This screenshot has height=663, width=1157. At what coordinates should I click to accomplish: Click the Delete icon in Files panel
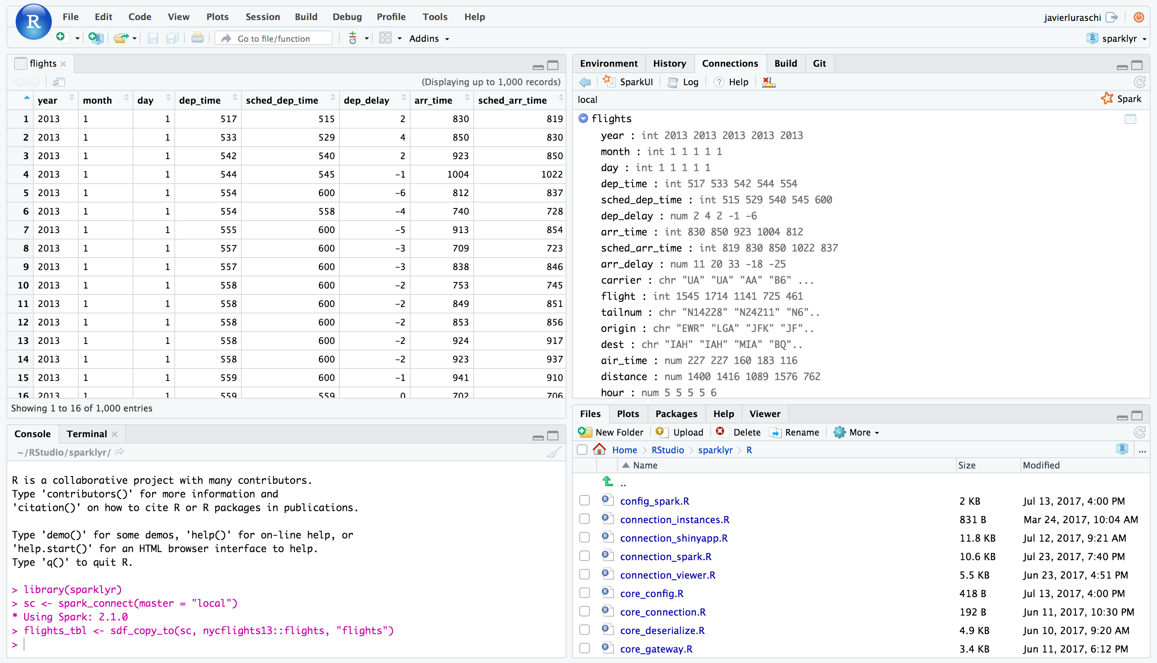(x=719, y=432)
